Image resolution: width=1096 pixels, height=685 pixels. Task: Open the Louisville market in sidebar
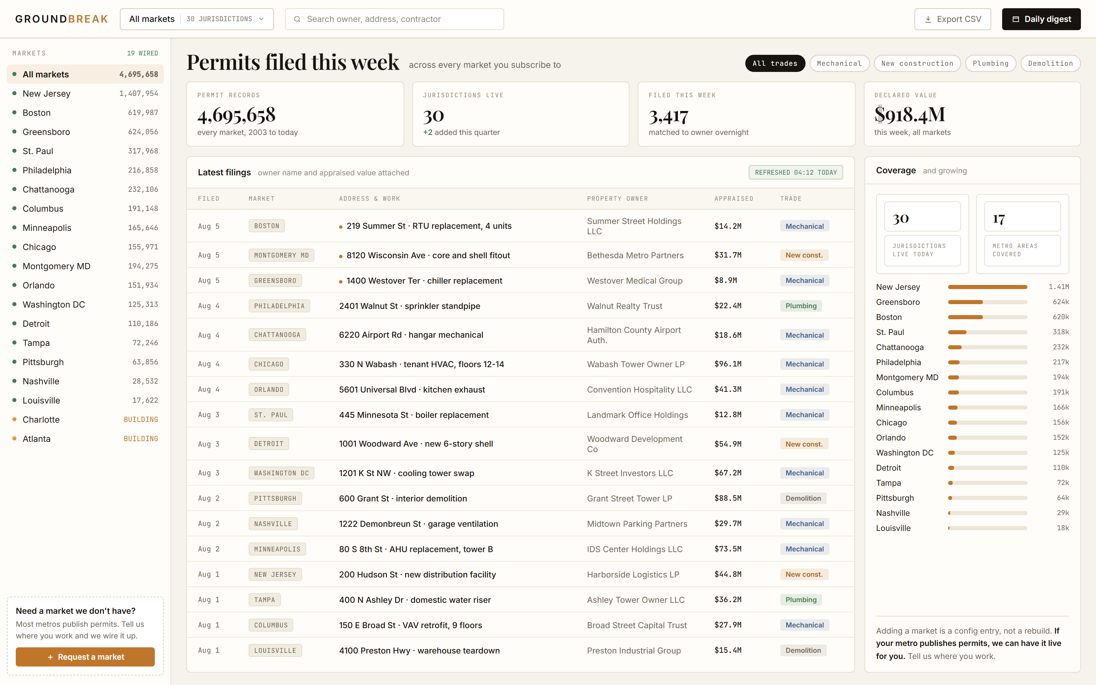click(x=85, y=400)
